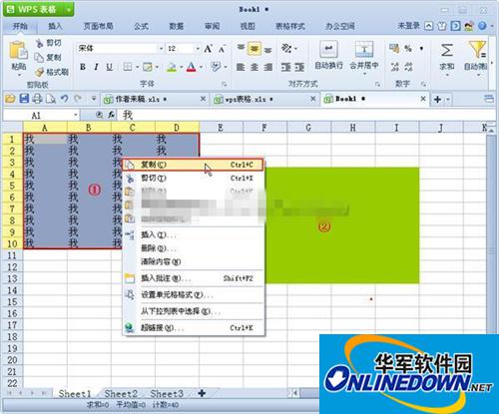This screenshot has width=499, height=414.
Task: Click the formula bar input showing 我
Action: point(307,115)
